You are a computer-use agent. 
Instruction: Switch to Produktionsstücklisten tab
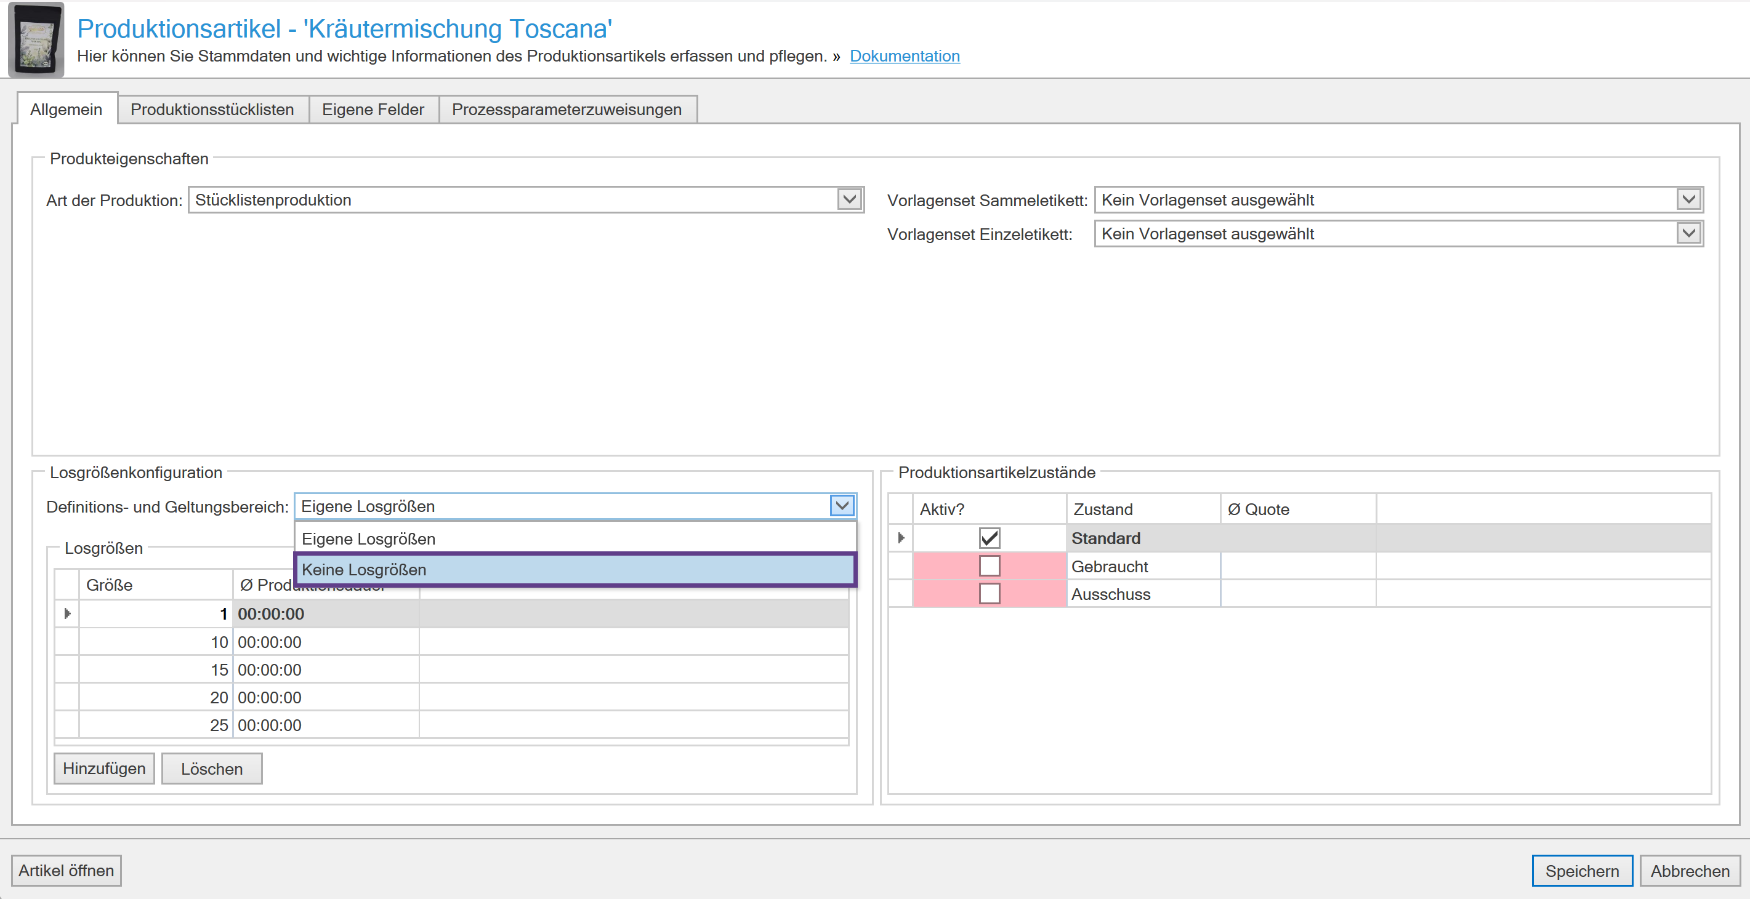pyautogui.click(x=212, y=110)
